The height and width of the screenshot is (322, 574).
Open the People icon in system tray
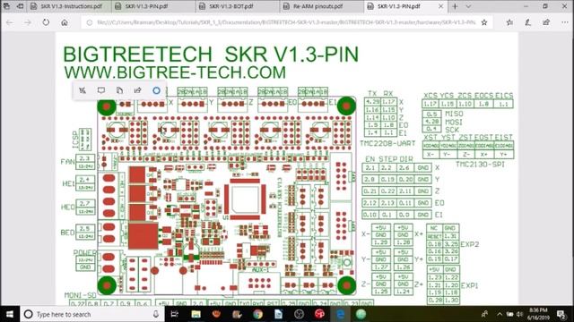click(x=485, y=314)
